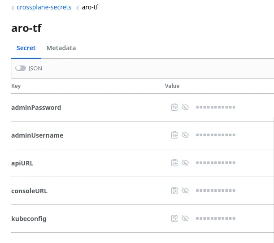The image size is (274, 243).
Task: Copy the adminPassword value to clipboard
Action: tap(174, 107)
